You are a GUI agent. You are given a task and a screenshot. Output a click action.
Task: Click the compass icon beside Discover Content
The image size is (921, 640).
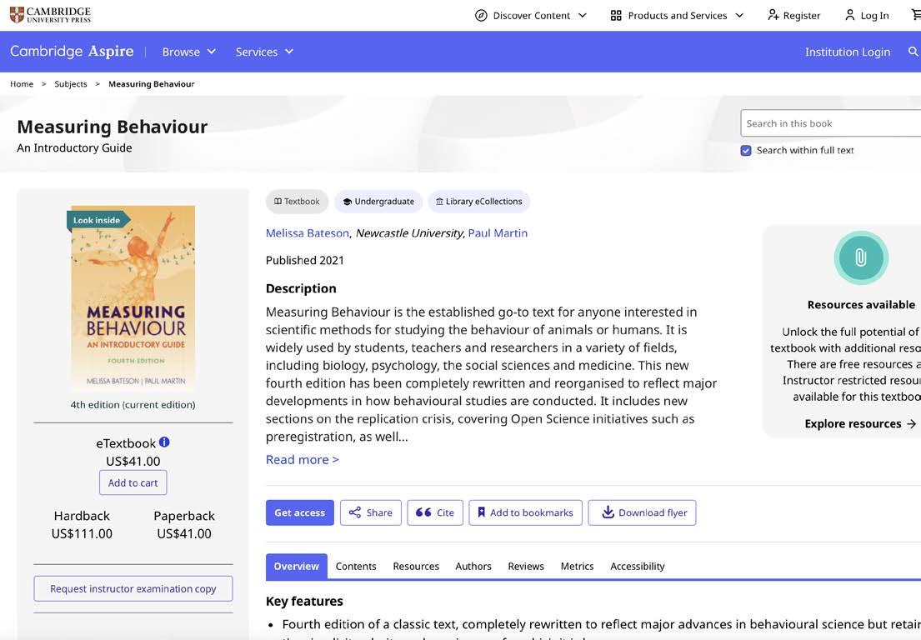click(480, 15)
